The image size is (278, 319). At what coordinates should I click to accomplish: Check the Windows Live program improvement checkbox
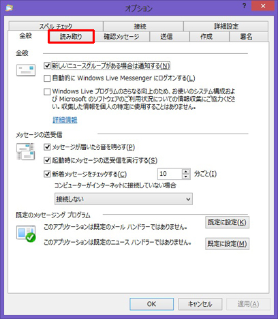coord(47,91)
